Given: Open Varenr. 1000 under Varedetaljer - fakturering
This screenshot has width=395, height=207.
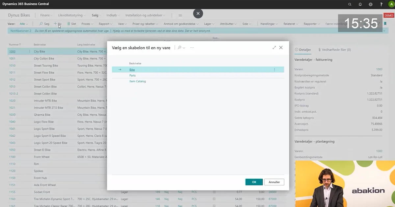Looking at the screenshot, I should point(379,69).
